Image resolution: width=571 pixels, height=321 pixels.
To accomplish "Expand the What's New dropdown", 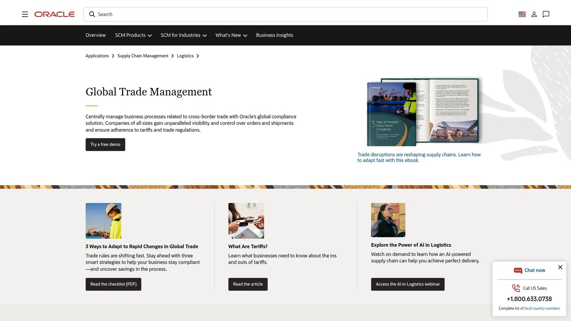I will coord(231,35).
